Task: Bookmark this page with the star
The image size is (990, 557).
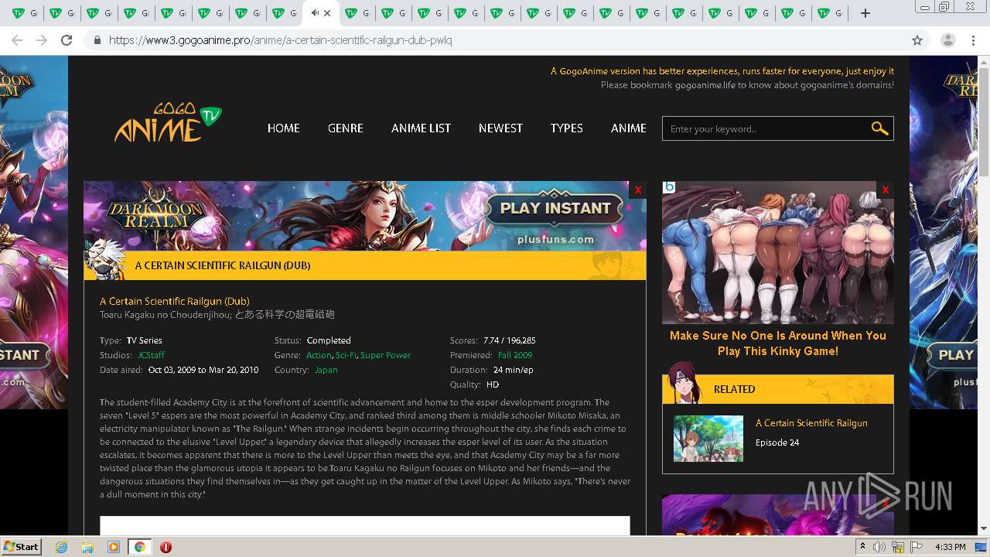Action: [917, 40]
